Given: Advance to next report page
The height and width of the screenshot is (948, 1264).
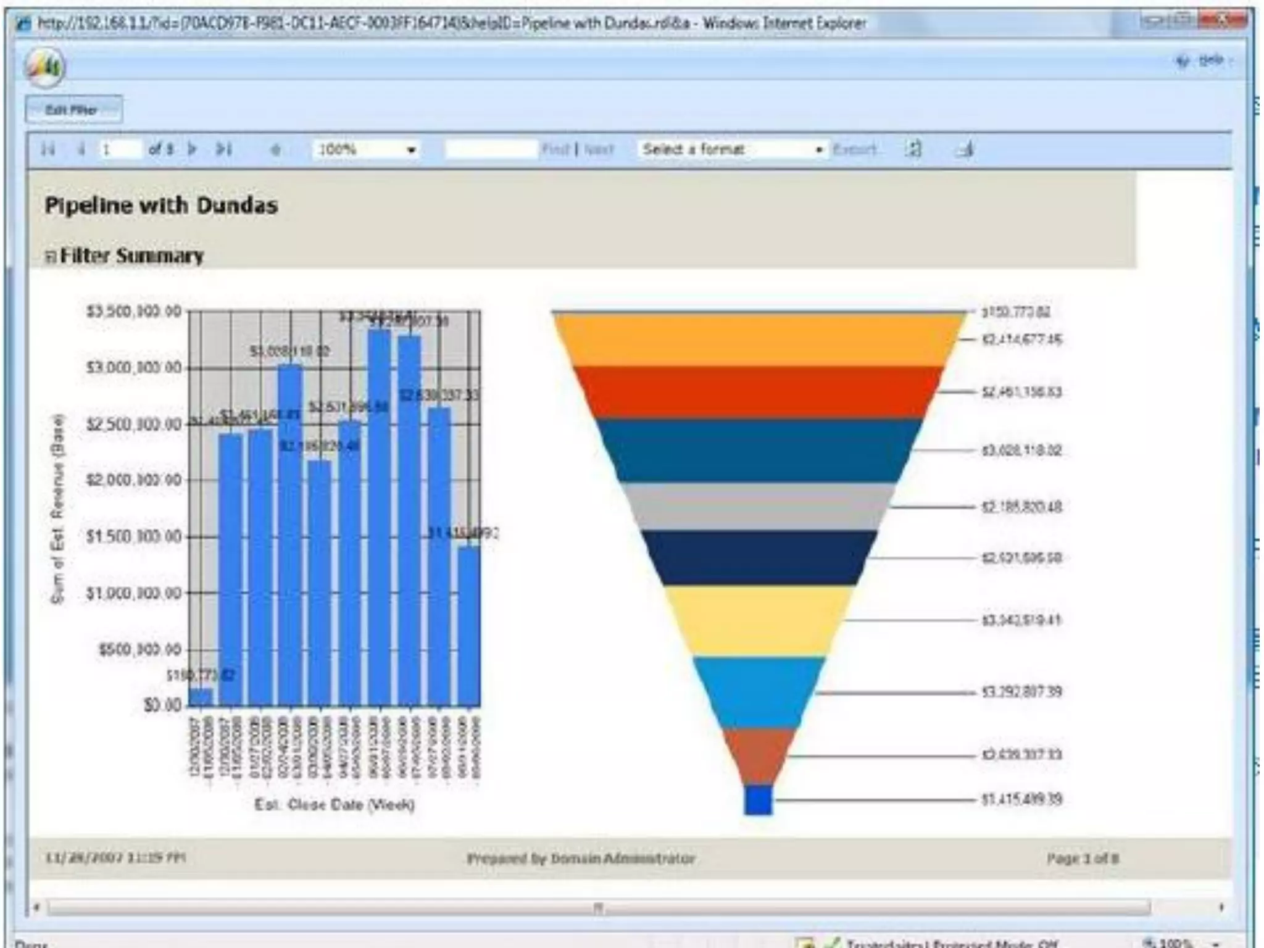Looking at the screenshot, I should pyautogui.click(x=193, y=149).
